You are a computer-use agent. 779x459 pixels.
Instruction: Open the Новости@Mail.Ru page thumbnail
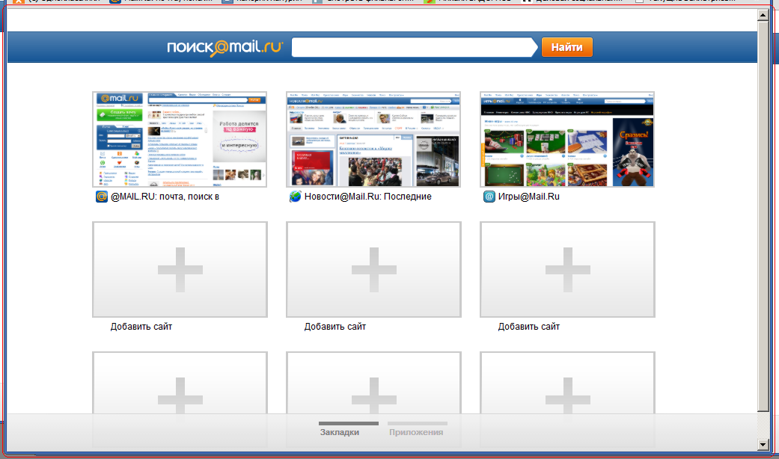373,140
